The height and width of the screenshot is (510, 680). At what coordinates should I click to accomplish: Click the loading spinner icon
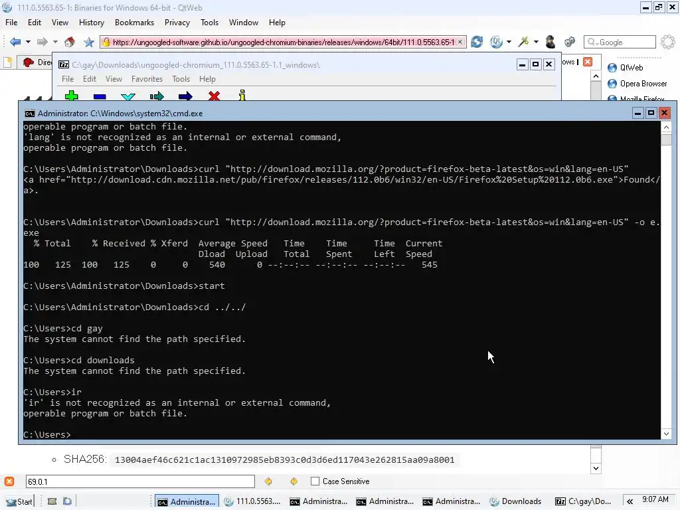point(668,42)
